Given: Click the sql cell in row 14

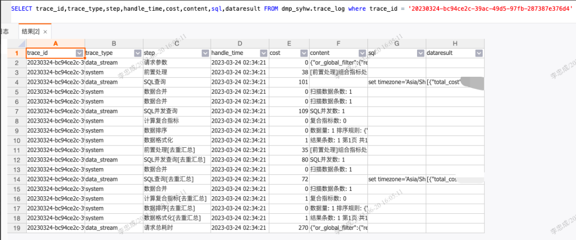Looking at the screenshot, I should [x=397, y=179].
